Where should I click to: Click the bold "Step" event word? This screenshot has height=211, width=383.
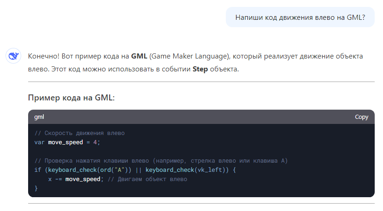click(200, 70)
